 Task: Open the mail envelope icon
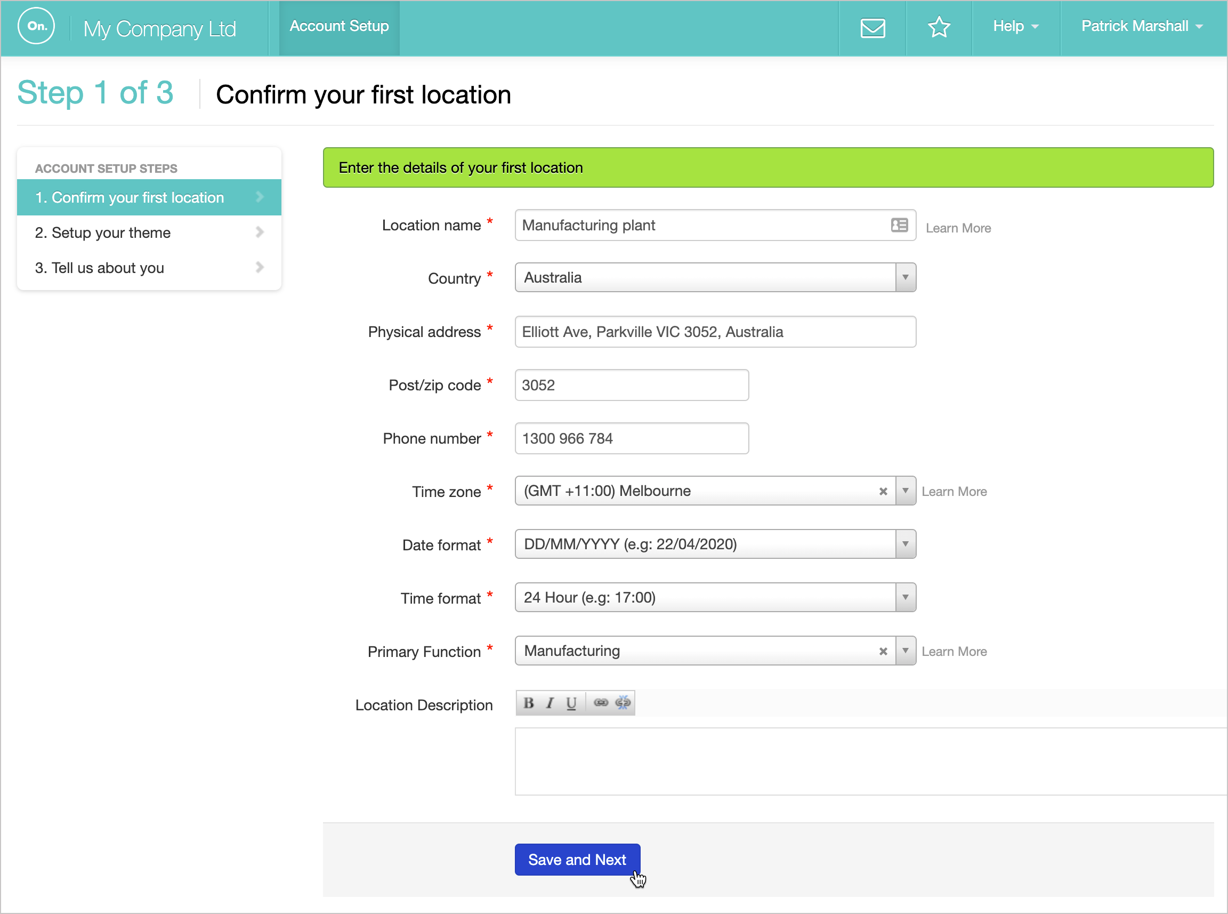tap(872, 27)
